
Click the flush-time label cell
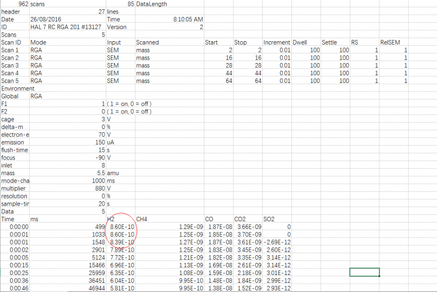point(15,150)
